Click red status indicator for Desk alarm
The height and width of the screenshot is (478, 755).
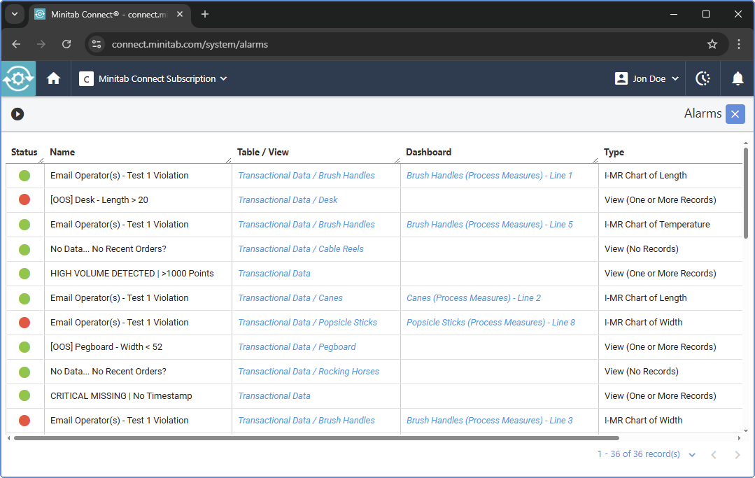[24, 200]
